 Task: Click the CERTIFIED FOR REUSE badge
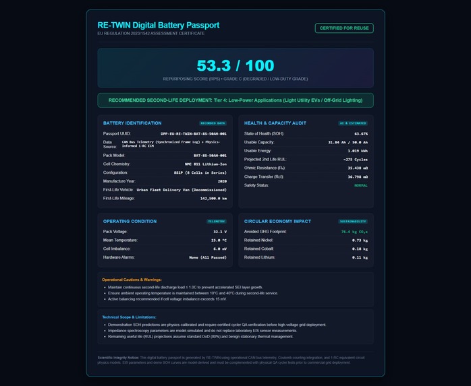pyautogui.click(x=344, y=28)
